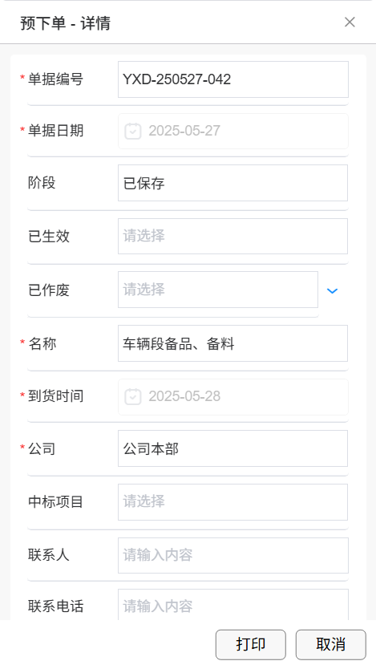The image size is (376, 669).
Task: Open the 中标项目 select dropdown
Action: (x=232, y=502)
